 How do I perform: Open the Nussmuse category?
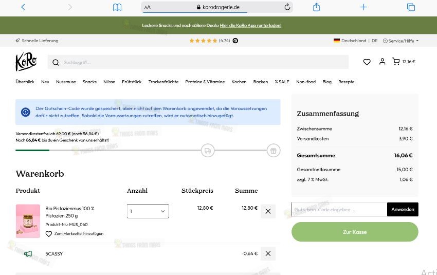point(66,82)
